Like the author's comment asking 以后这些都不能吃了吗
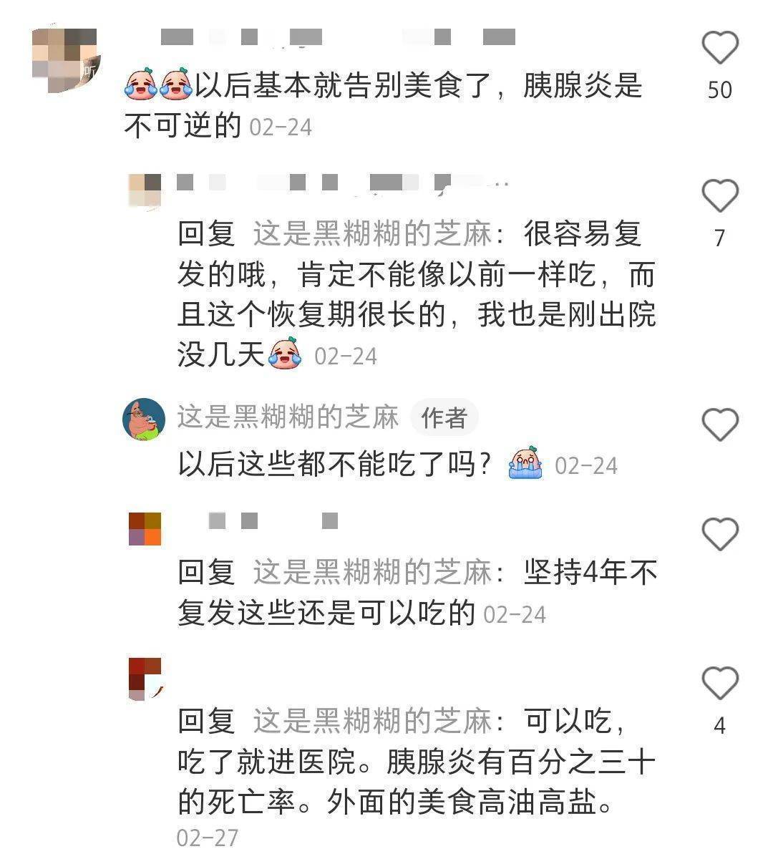773x849 pixels. [x=720, y=424]
